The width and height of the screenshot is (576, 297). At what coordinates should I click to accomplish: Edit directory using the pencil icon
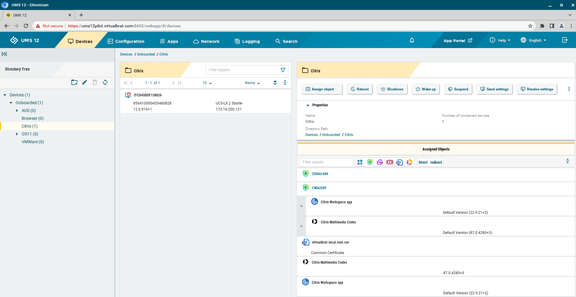pos(85,82)
